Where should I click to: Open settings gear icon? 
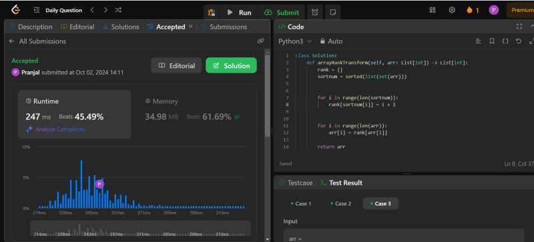point(452,10)
